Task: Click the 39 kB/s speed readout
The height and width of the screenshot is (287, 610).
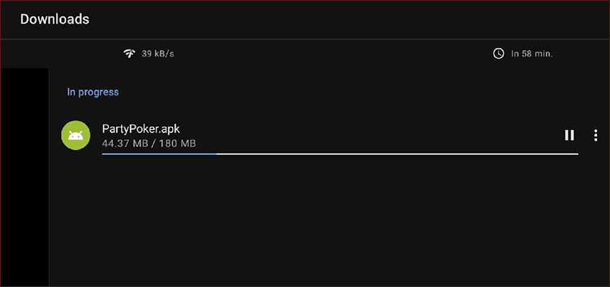Action: 158,54
